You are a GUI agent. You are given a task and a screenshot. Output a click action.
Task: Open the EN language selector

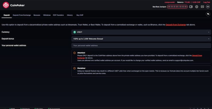pyautogui.click(x=208, y=7)
